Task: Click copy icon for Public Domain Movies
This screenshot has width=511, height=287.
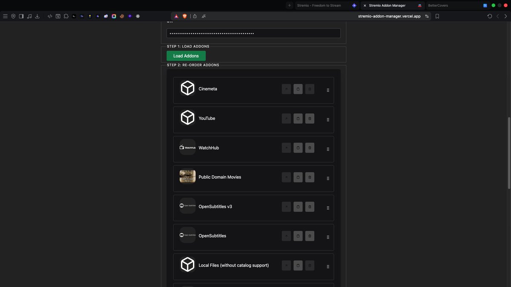Action: pyautogui.click(x=298, y=177)
